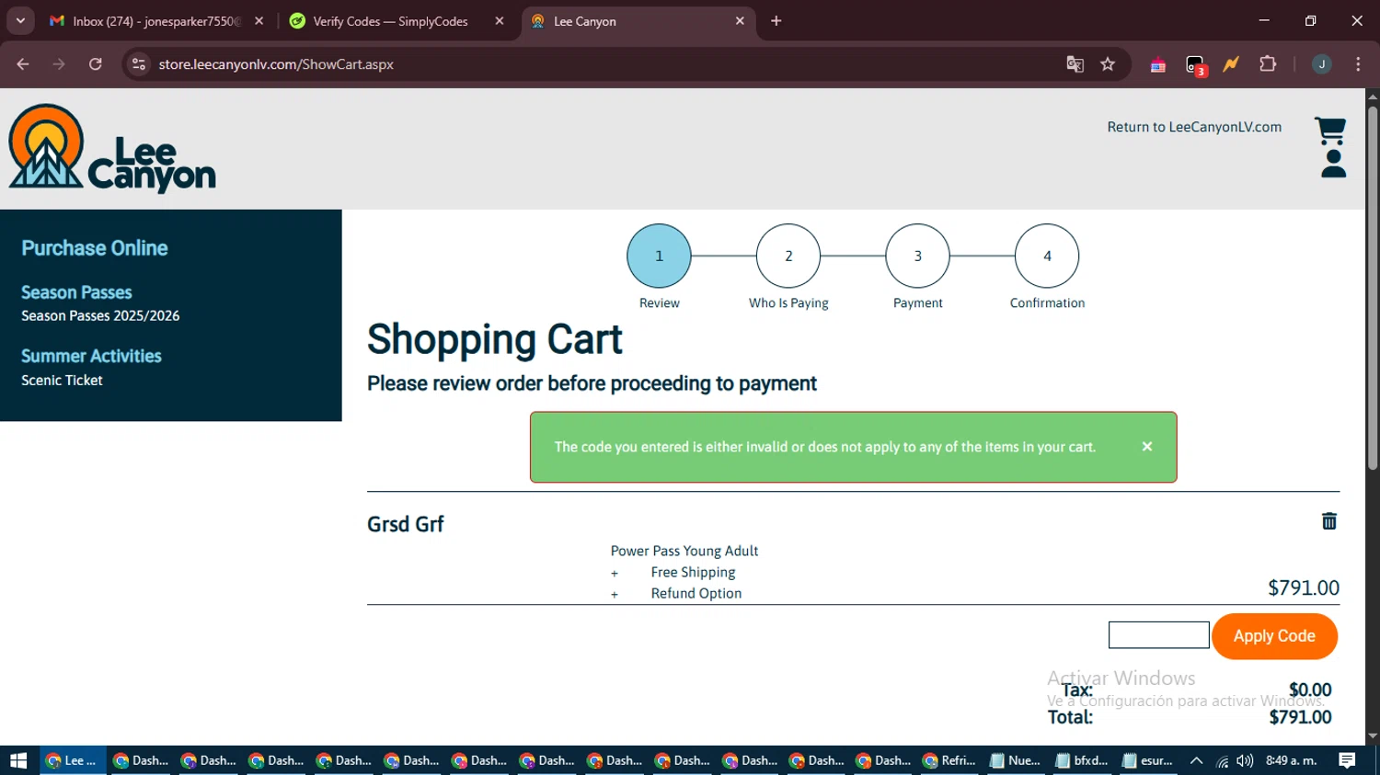1380x775 pixels.
Task: Open the Chrome three-dot menu
Action: point(1358,64)
